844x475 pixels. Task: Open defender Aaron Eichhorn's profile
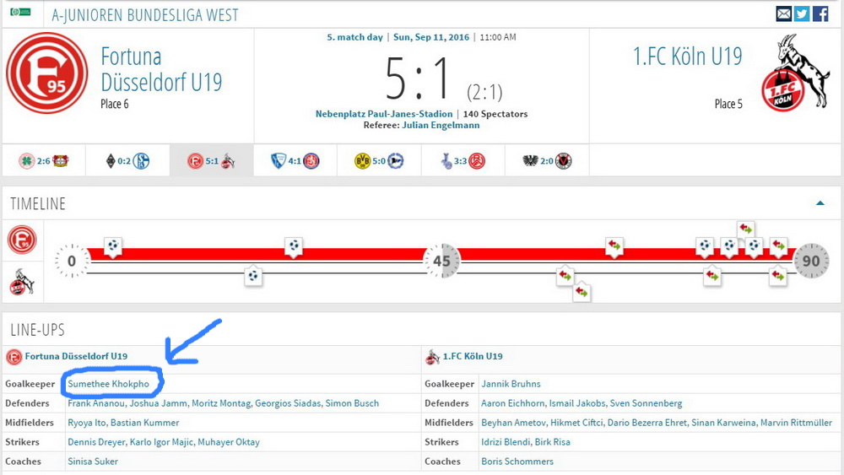pos(513,403)
